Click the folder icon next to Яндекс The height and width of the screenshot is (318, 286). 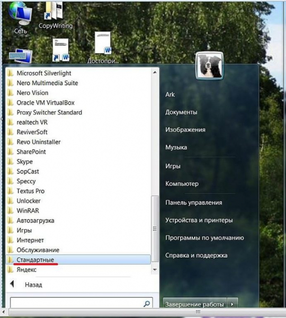pos(10,270)
